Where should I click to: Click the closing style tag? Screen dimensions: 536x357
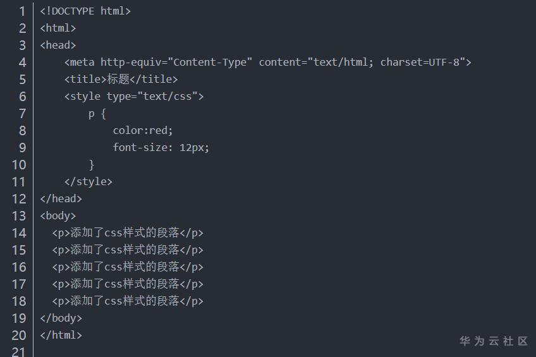(88, 182)
